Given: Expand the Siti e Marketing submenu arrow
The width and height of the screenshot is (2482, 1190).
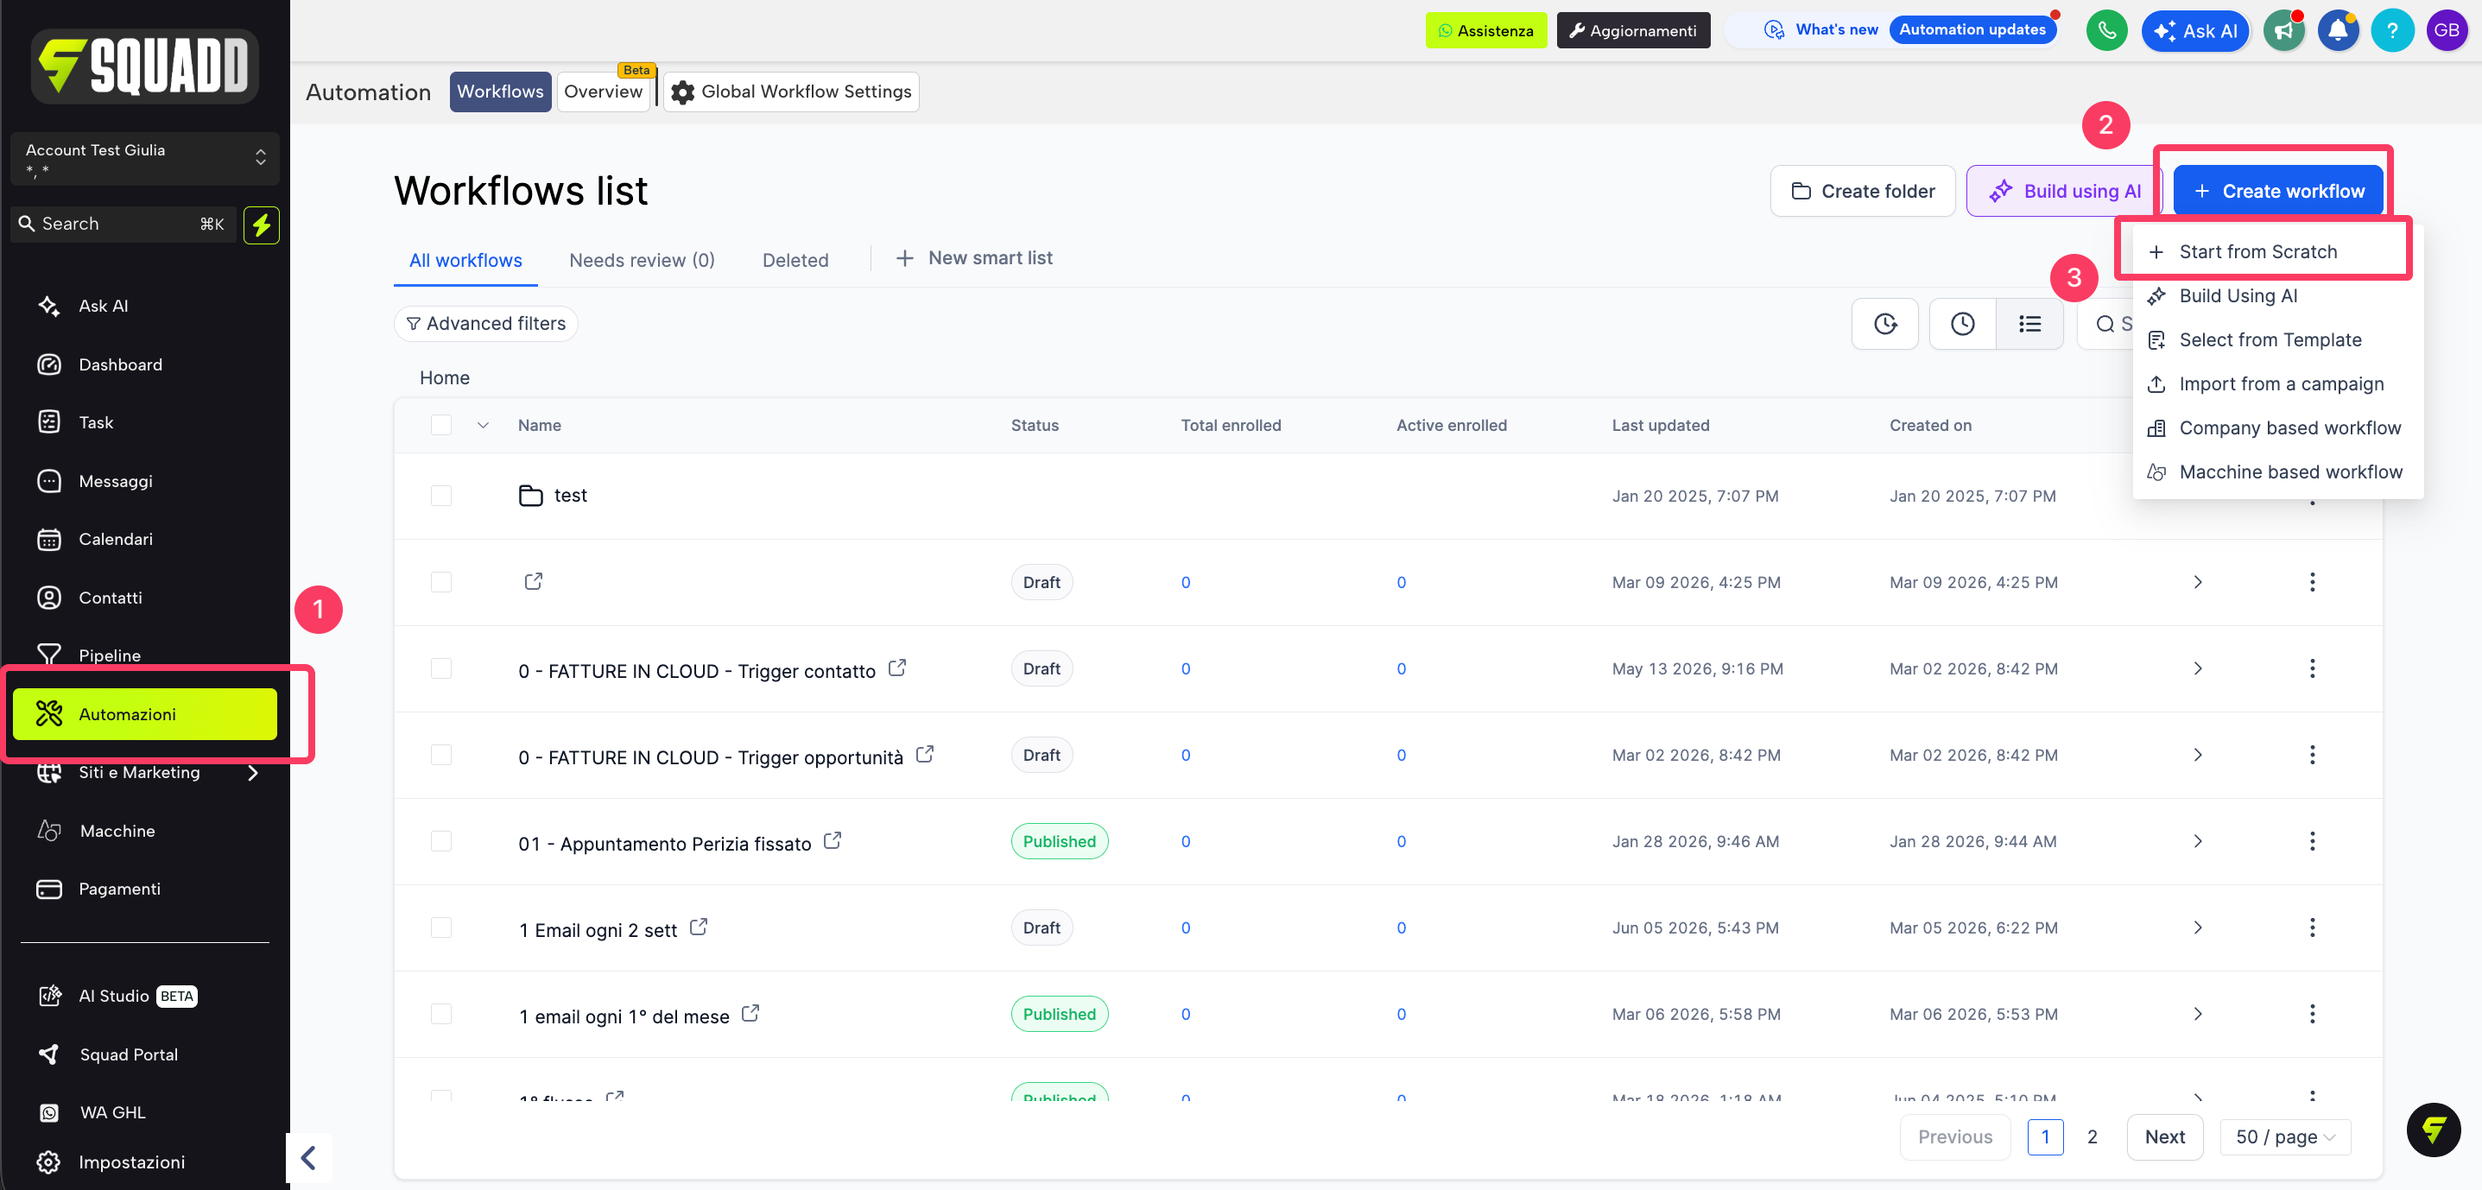Looking at the screenshot, I should coord(252,773).
